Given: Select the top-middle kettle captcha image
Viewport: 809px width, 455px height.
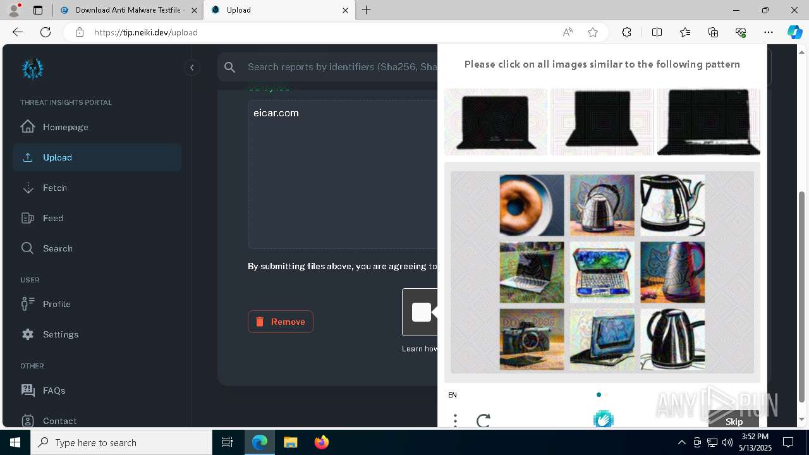Looking at the screenshot, I should 602,205.
